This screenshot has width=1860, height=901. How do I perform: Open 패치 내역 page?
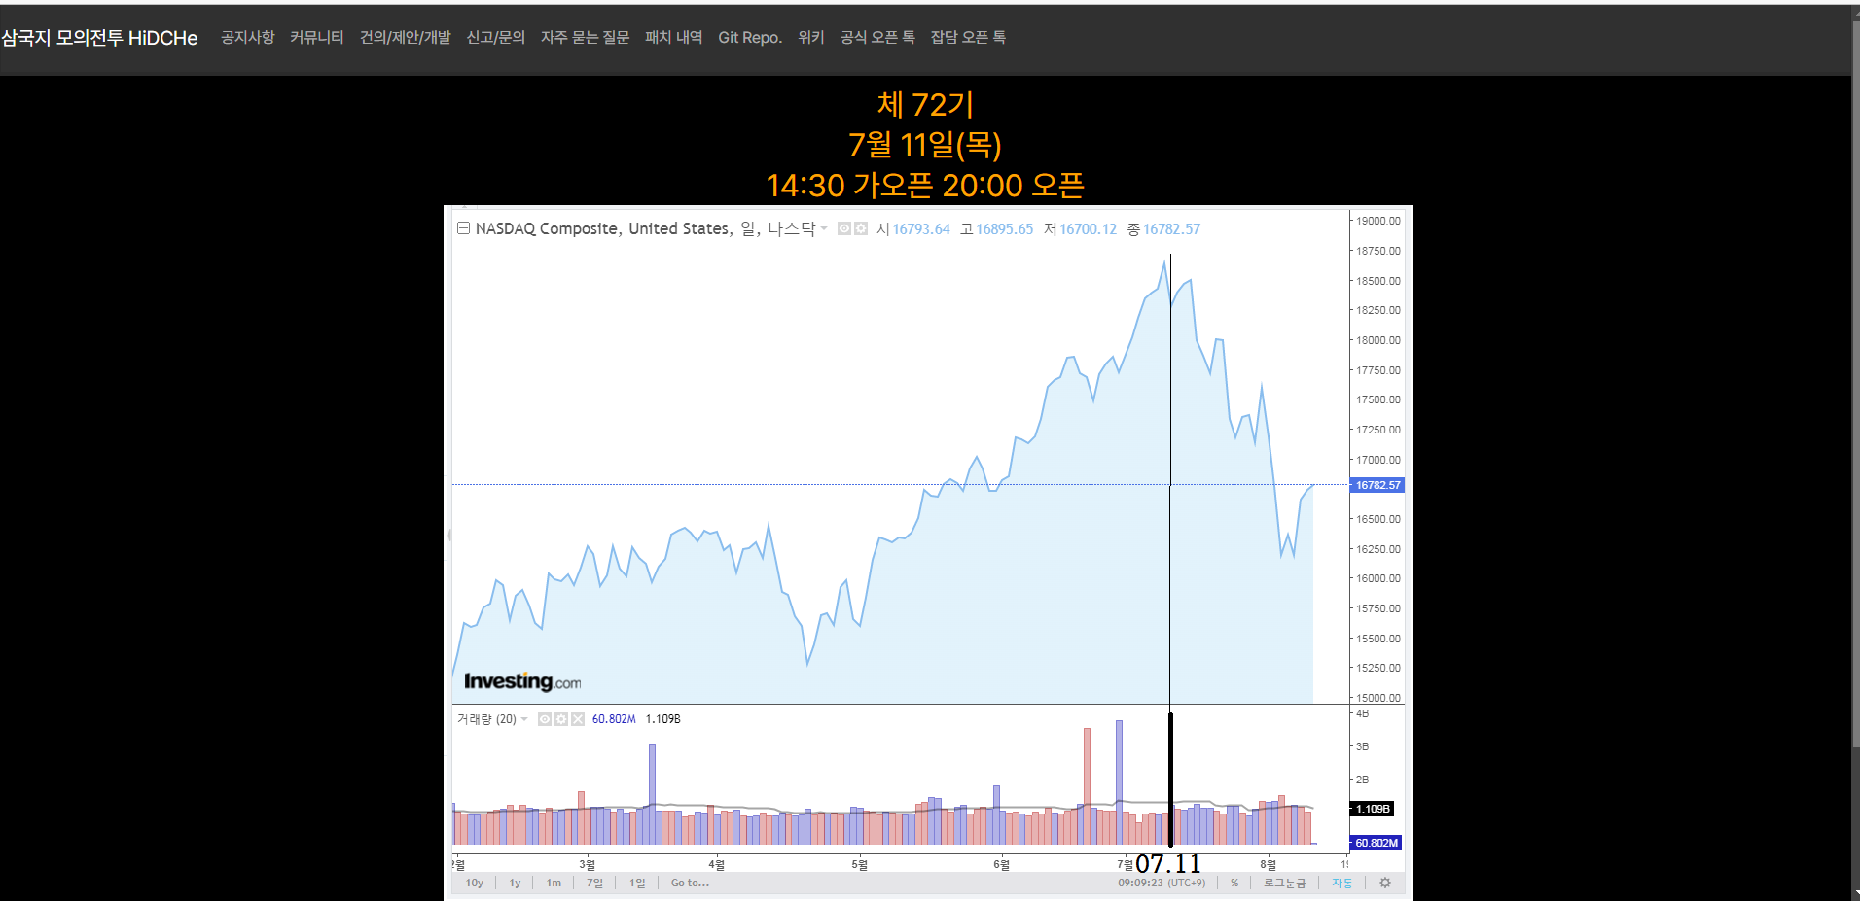coord(674,37)
